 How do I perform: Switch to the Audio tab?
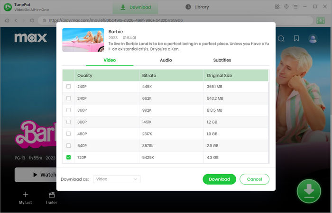point(166,60)
